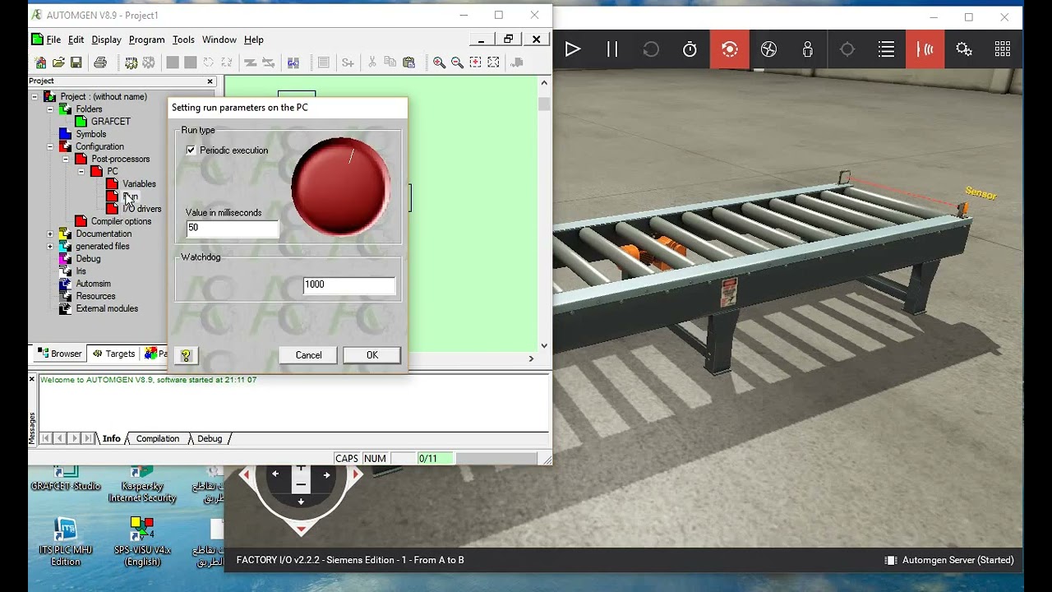The width and height of the screenshot is (1052, 592).
Task: Pause the Factory I/O simulation
Action: pyautogui.click(x=612, y=49)
